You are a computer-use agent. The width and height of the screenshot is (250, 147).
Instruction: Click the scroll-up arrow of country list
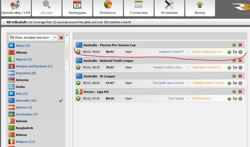point(67,35)
